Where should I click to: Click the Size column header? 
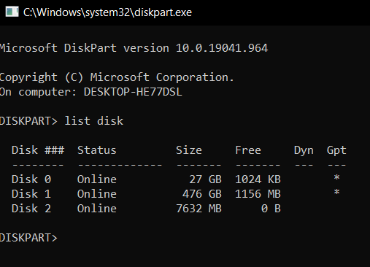pyautogui.click(x=189, y=150)
